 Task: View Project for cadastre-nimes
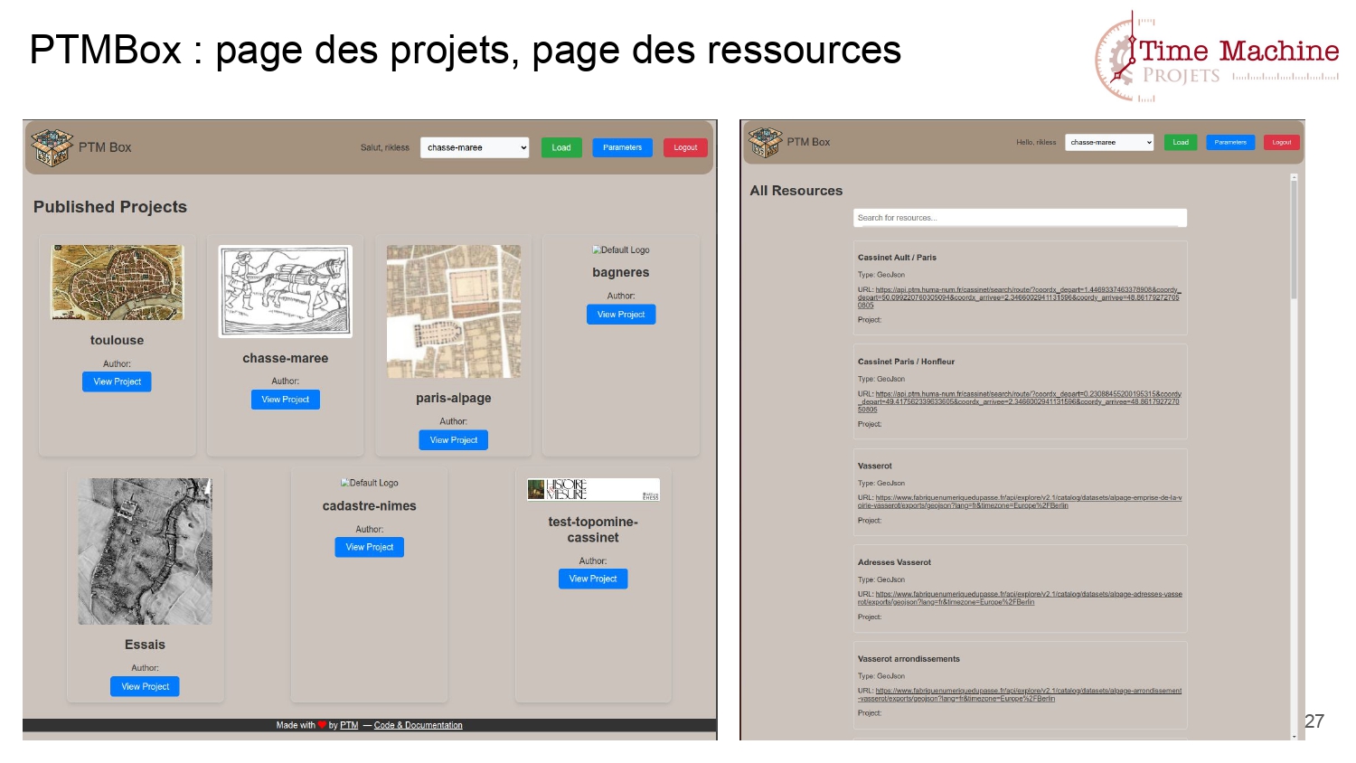click(x=369, y=547)
